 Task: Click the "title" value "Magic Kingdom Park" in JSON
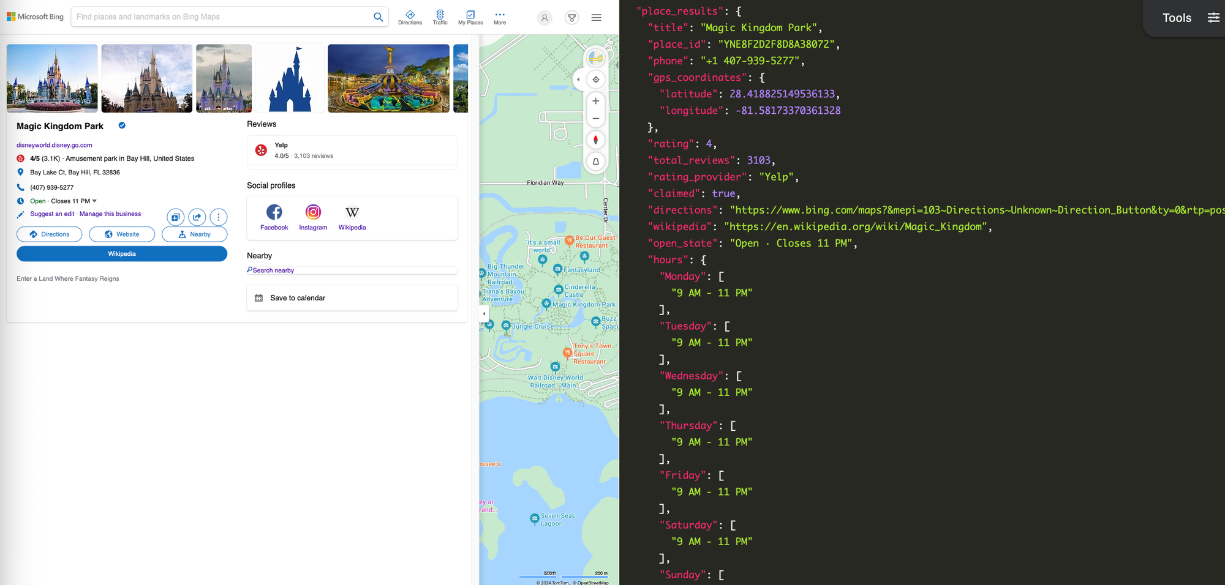pyautogui.click(x=759, y=28)
